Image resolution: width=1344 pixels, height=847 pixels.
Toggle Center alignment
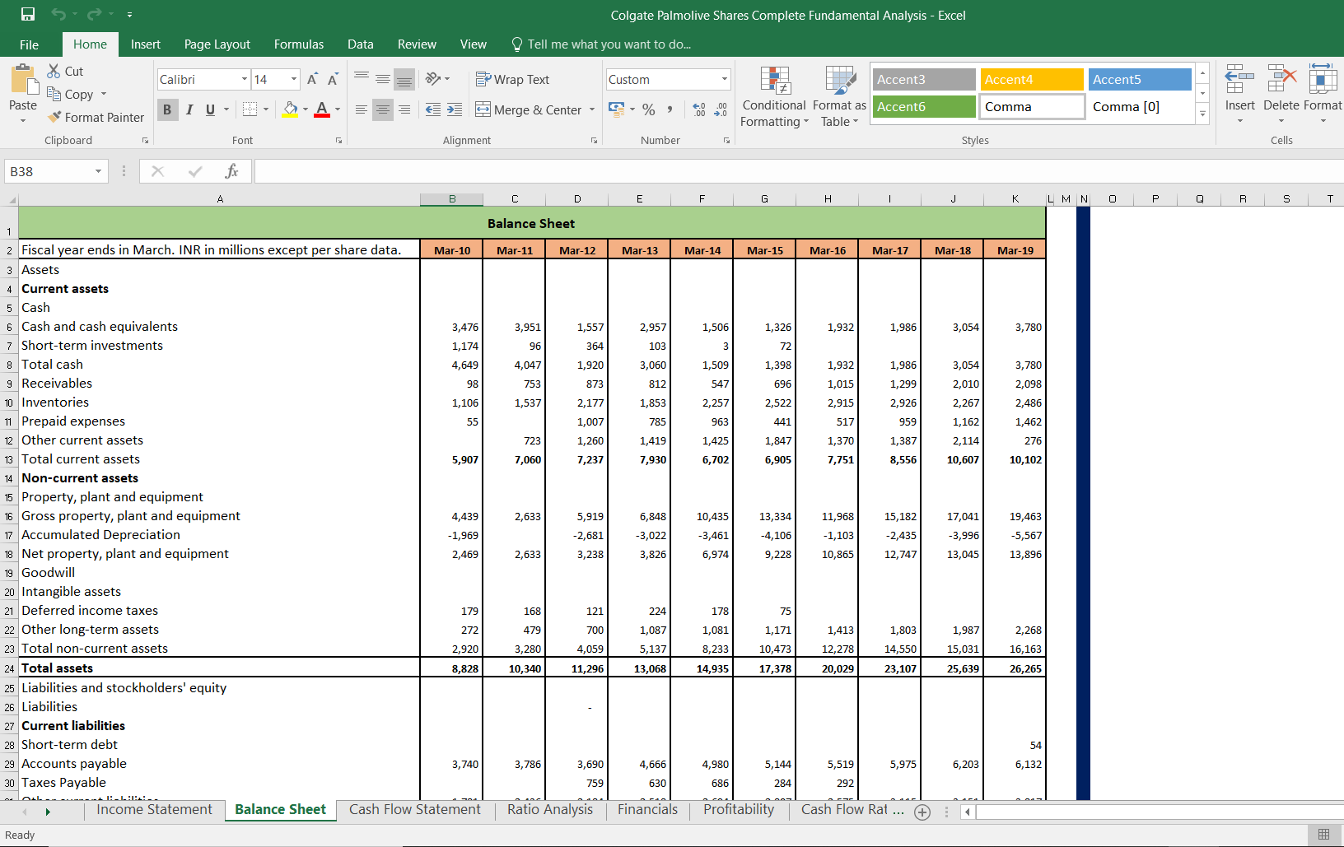click(383, 109)
